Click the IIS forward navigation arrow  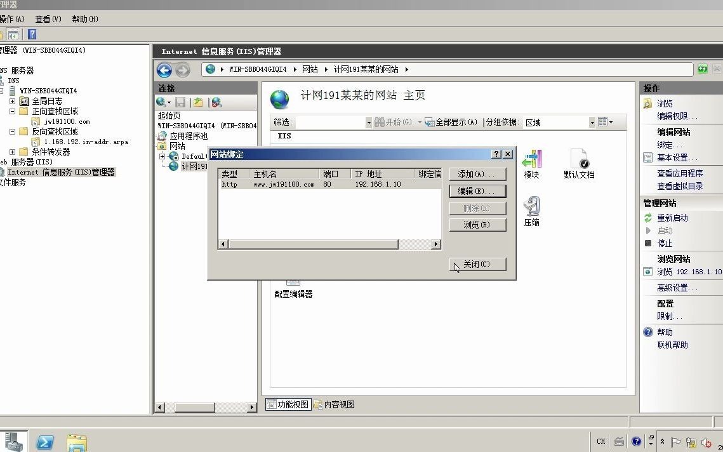pos(183,70)
